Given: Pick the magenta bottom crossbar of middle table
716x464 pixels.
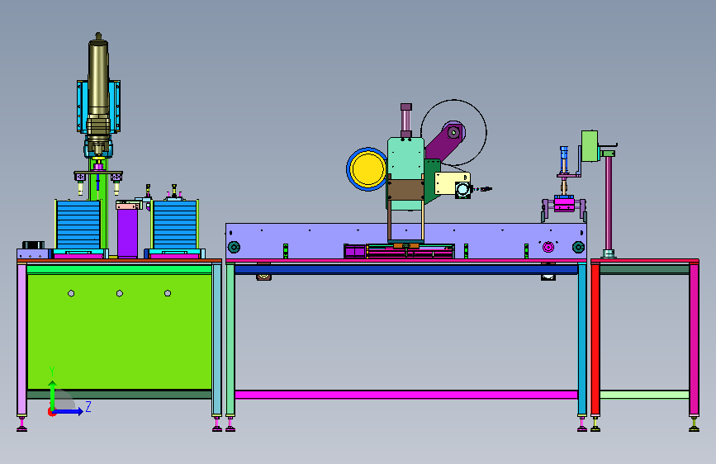Looking at the screenshot, I should (x=406, y=395).
